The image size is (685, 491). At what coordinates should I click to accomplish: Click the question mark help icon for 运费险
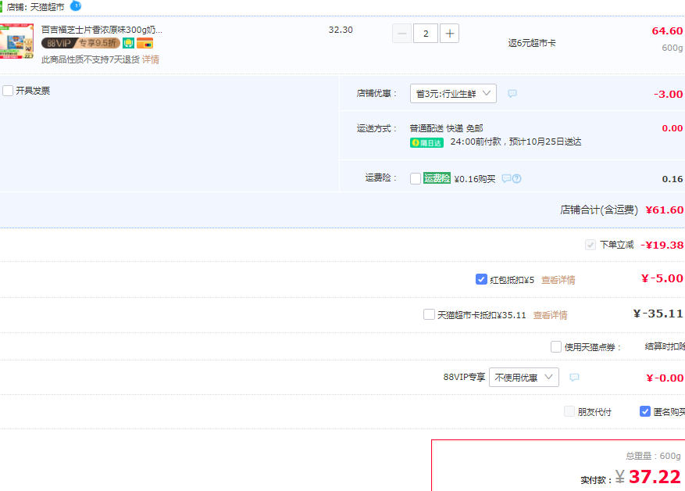pyautogui.click(x=517, y=178)
